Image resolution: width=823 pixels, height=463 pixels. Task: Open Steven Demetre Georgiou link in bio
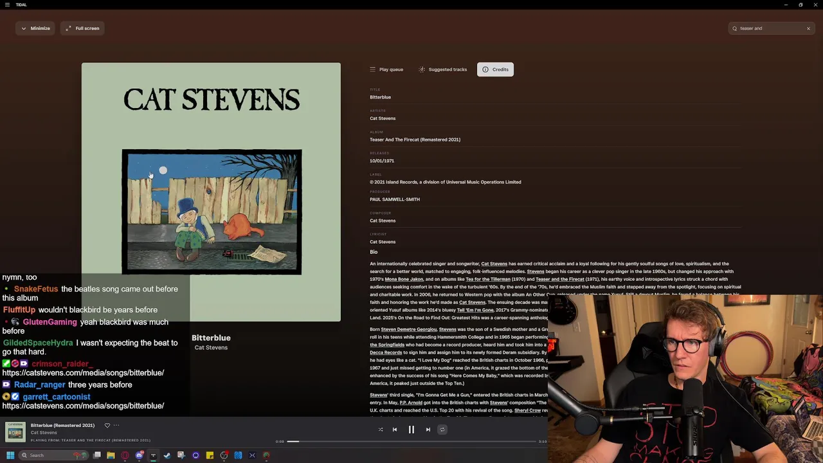tap(409, 329)
